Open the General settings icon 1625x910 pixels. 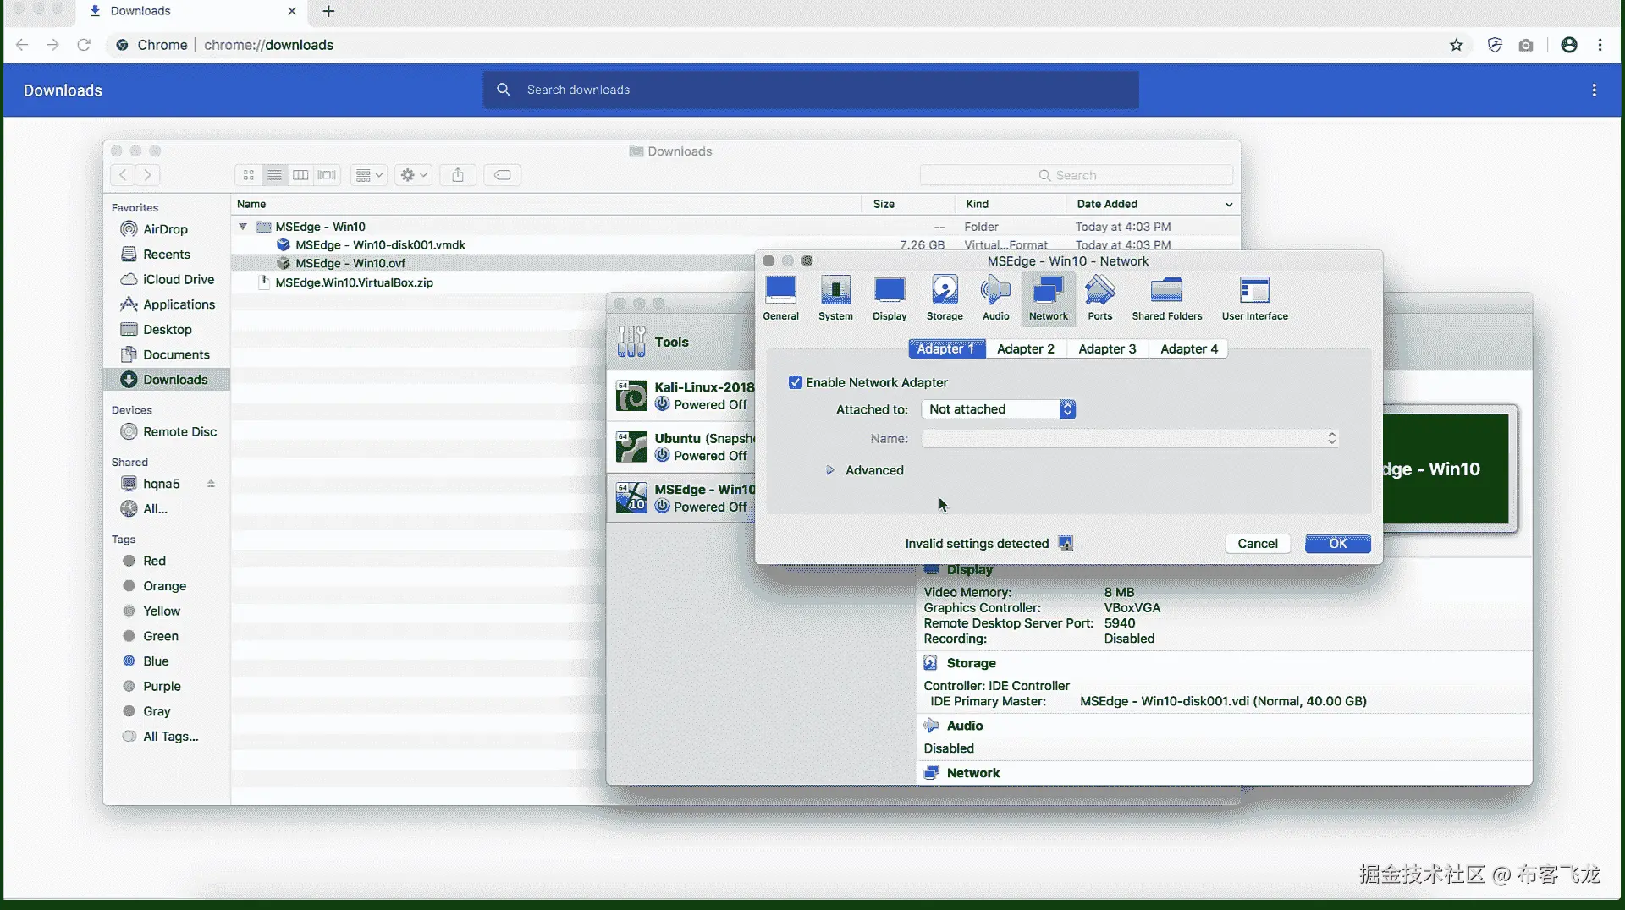click(x=780, y=298)
